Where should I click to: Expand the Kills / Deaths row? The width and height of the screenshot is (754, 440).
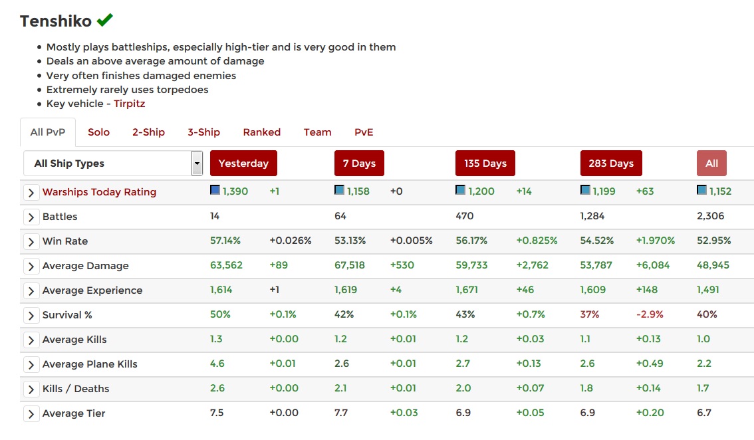[31, 389]
